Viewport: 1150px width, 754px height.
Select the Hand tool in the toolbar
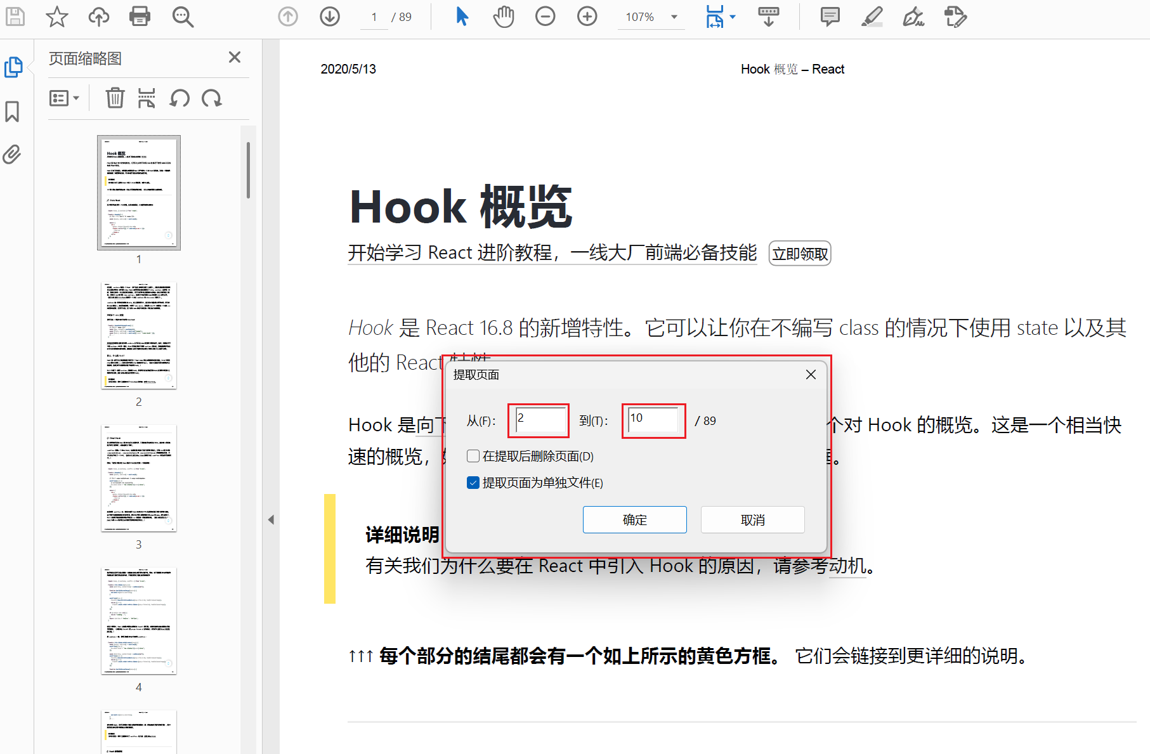(x=503, y=17)
